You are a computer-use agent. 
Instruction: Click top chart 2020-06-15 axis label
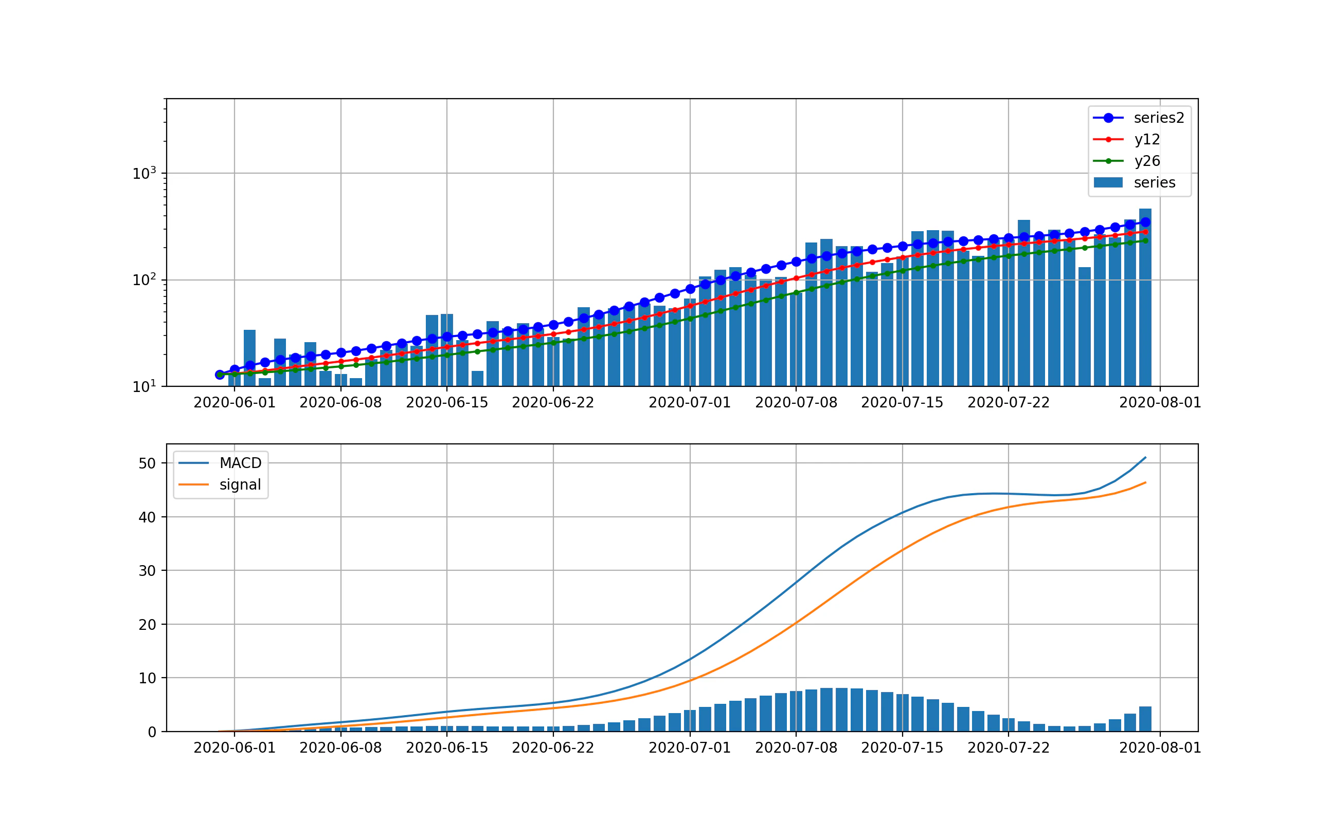point(447,402)
